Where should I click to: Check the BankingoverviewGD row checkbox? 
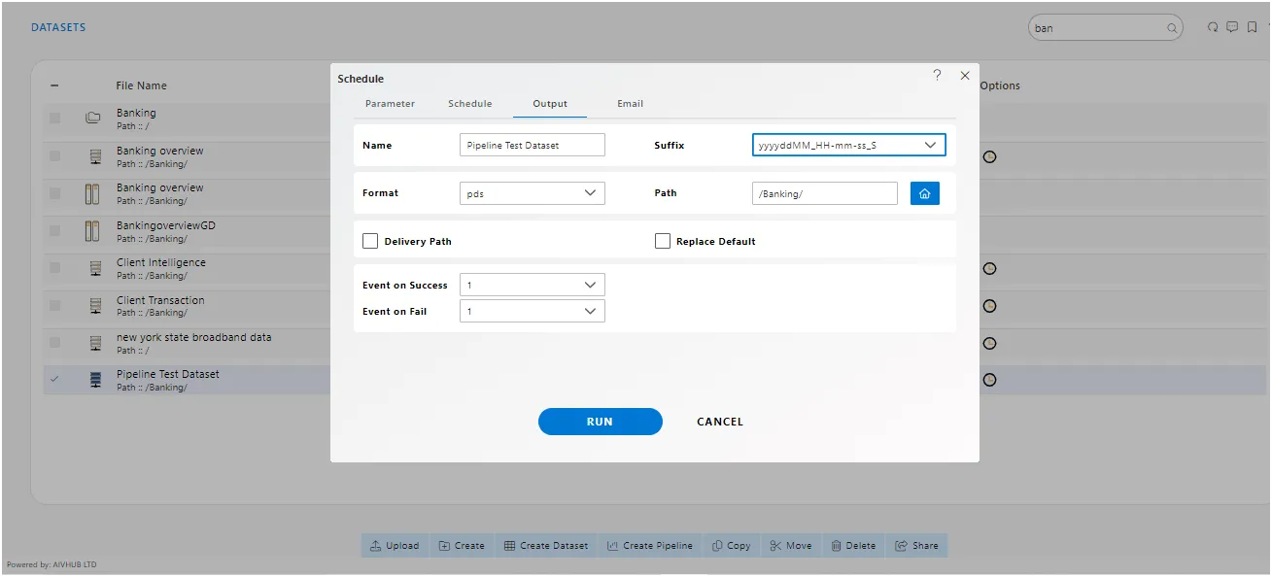coord(54,231)
